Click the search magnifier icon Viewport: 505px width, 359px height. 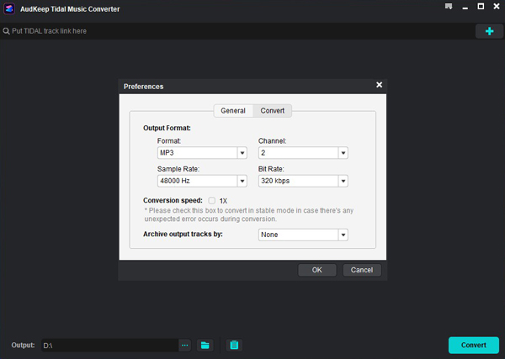click(6, 31)
